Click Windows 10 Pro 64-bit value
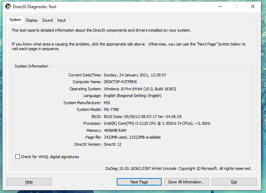The image size is (266, 193). click(140, 89)
